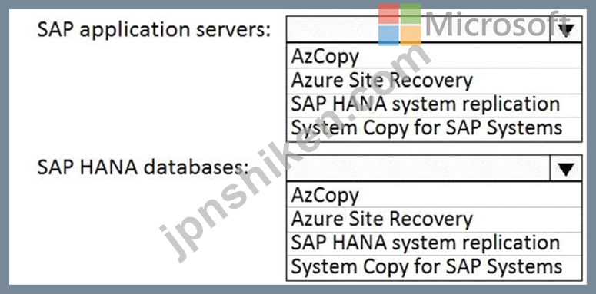
Task: Click the 'SAP HANA databases:' label
Action: [143, 168]
